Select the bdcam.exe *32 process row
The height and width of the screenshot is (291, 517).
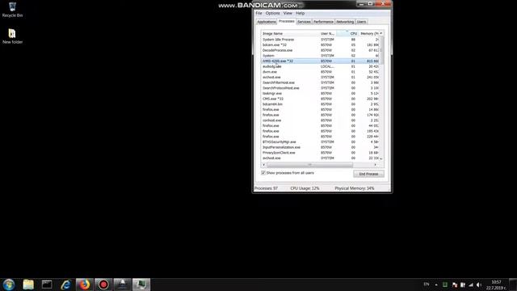pyautogui.click(x=320, y=45)
